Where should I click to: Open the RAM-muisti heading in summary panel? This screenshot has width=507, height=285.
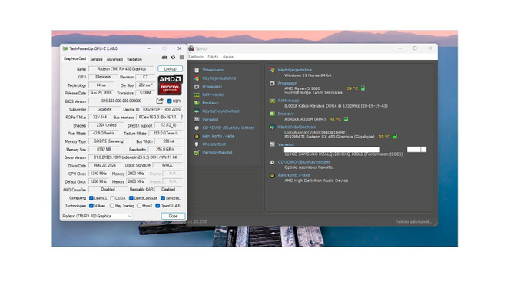click(288, 101)
